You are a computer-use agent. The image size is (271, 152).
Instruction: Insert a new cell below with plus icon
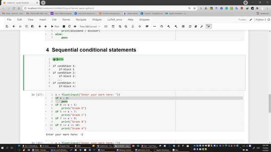pos(14,26)
